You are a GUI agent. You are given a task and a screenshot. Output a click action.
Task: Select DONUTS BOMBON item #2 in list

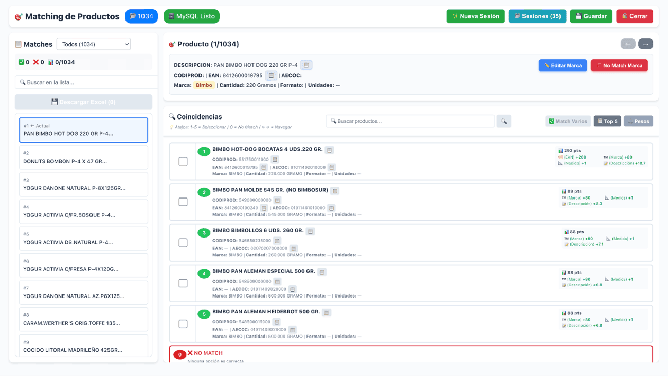(83, 157)
